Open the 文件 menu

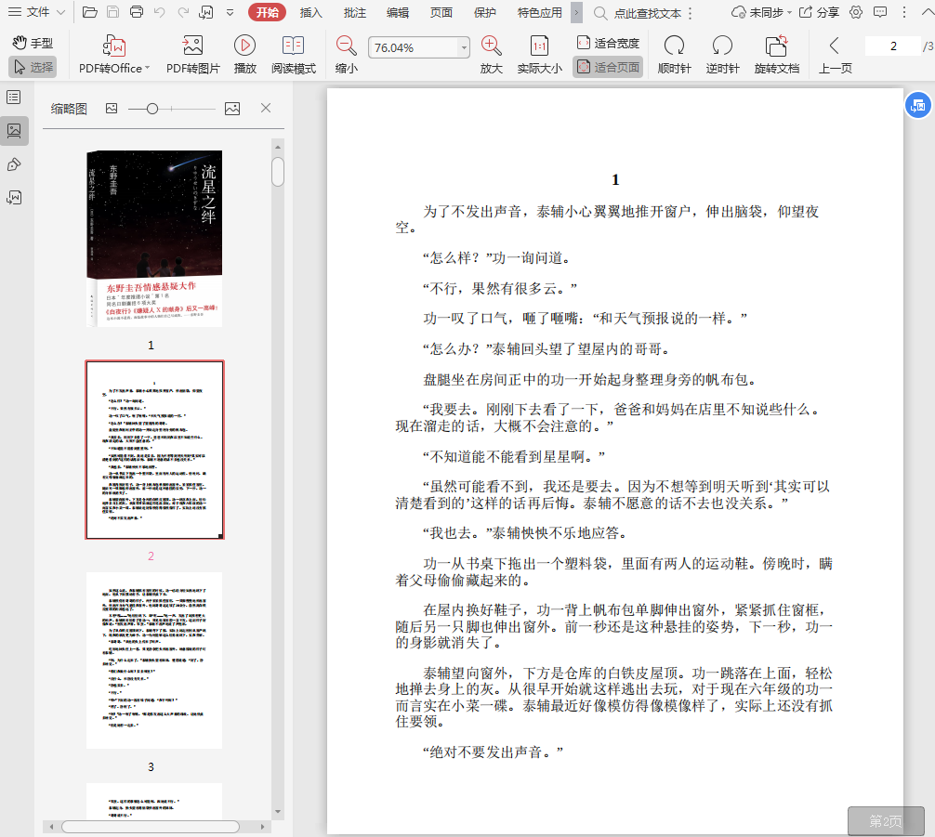tap(29, 12)
